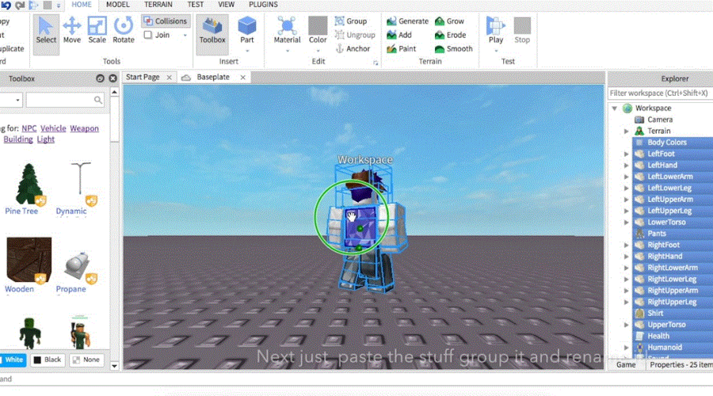Open the TEST ribbon tab
Image resolution: width=713 pixels, height=396 pixels.
(x=196, y=5)
